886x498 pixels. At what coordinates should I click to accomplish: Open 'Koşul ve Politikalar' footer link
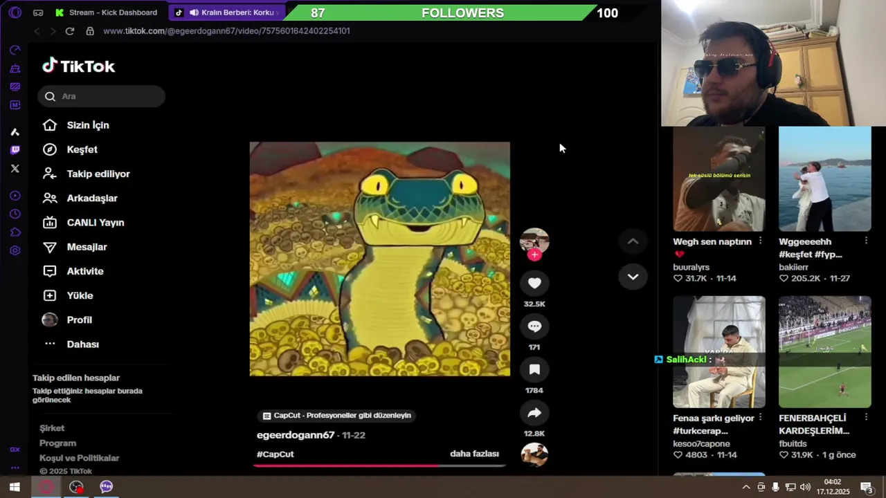tap(79, 458)
